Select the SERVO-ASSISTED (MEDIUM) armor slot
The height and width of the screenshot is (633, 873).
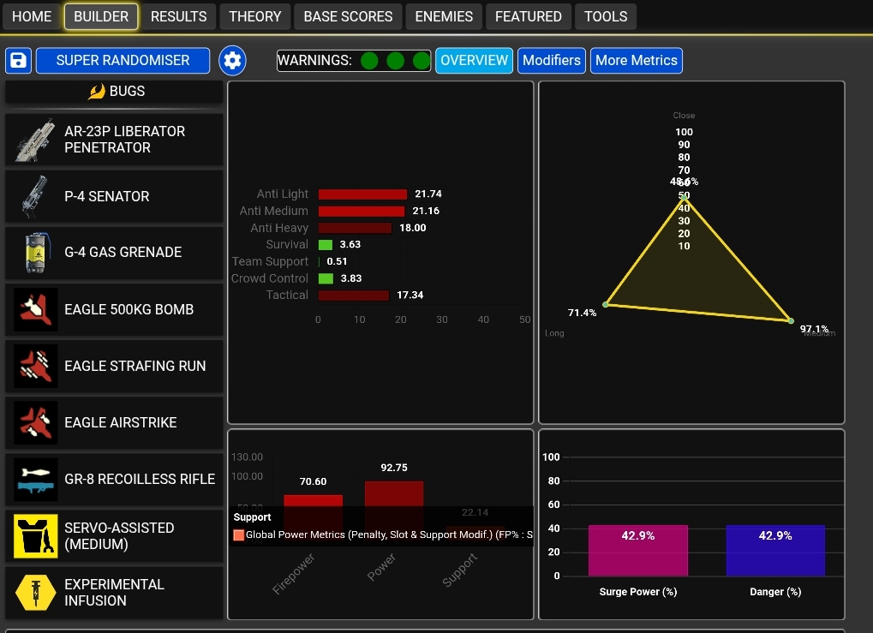point(114,535)
